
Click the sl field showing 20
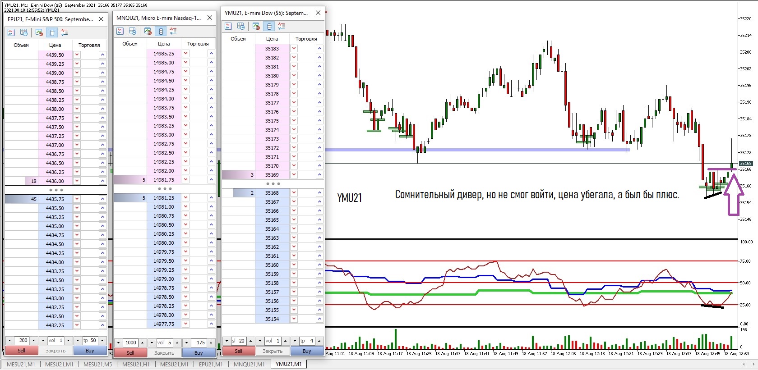coord(239,341)
